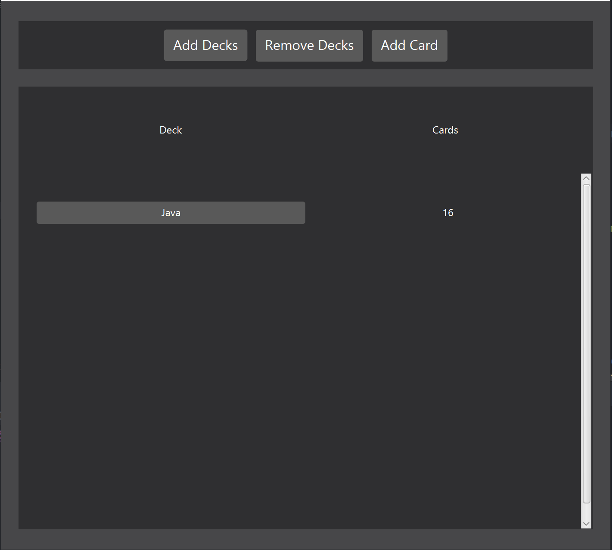The height and width of the screenshot is (550, 612).
Task: Click the scrollbar up arrow
Action: 586,178
